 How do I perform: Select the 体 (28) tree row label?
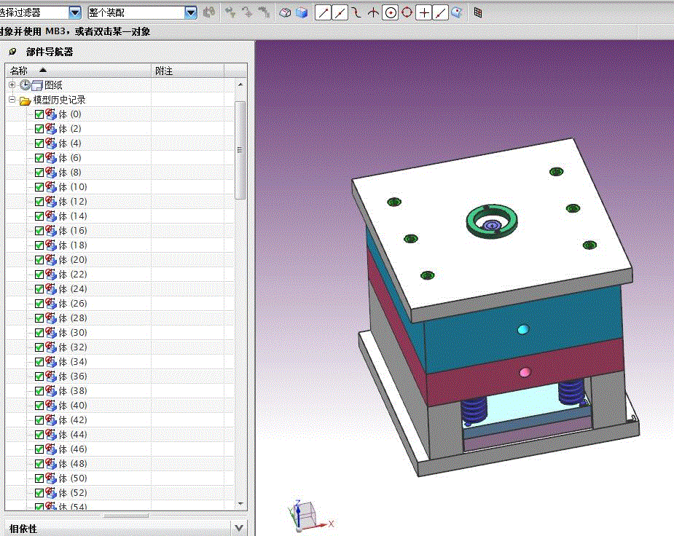(x=73, y=318)
